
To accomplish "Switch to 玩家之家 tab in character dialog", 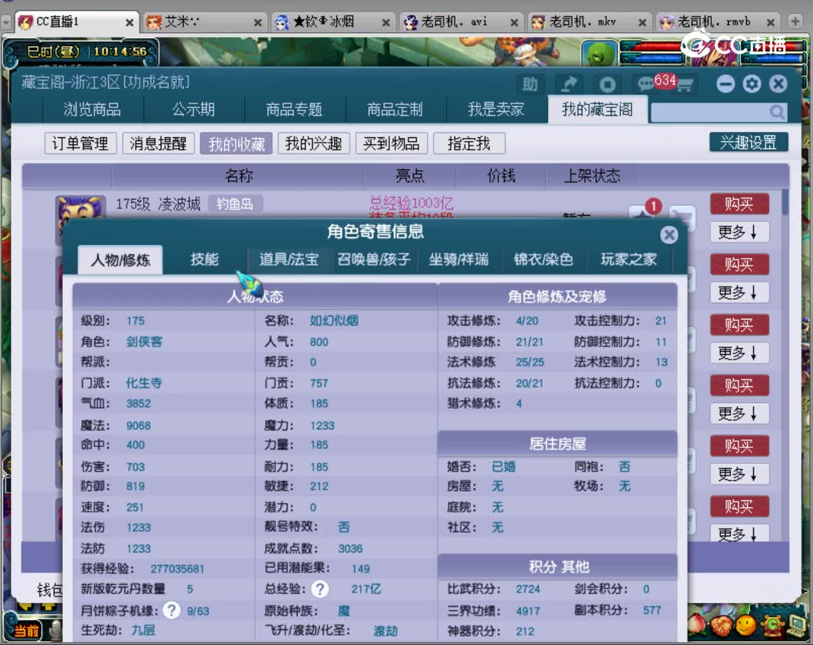I will pyautogui.click(x=628, y=260).
